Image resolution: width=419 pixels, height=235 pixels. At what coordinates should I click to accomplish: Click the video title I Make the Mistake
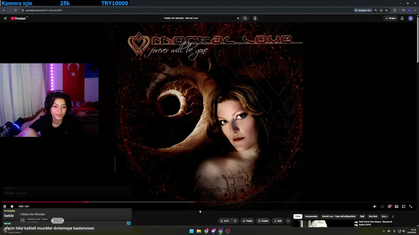(x=33, y=214)
